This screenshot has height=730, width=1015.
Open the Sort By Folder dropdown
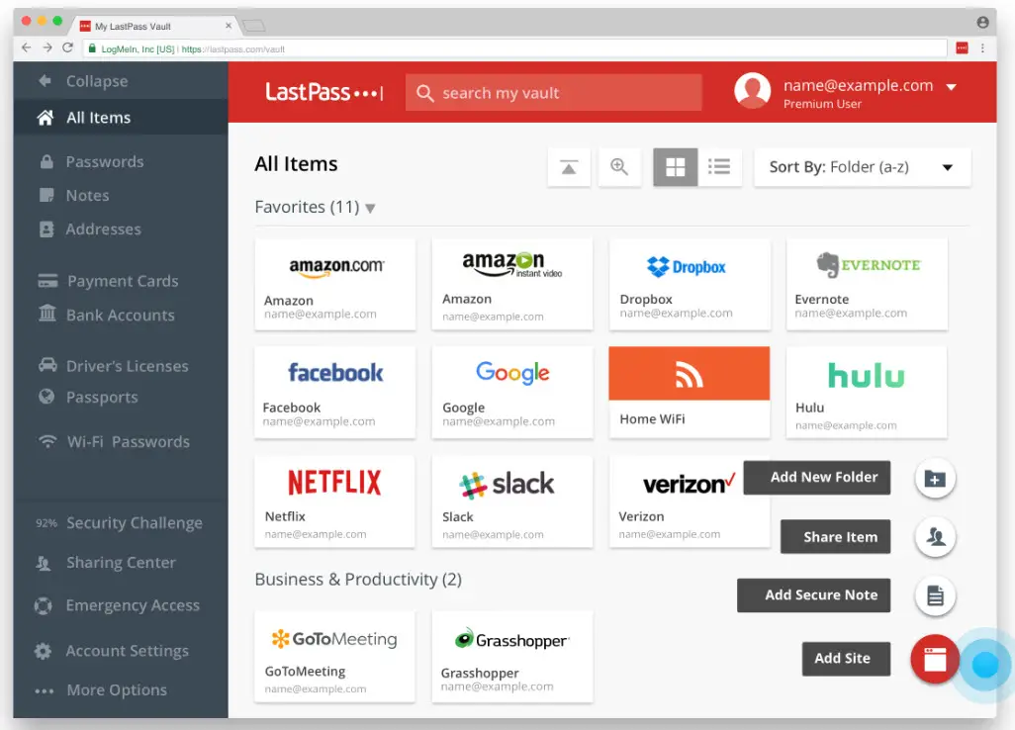(x=863, y=167)
